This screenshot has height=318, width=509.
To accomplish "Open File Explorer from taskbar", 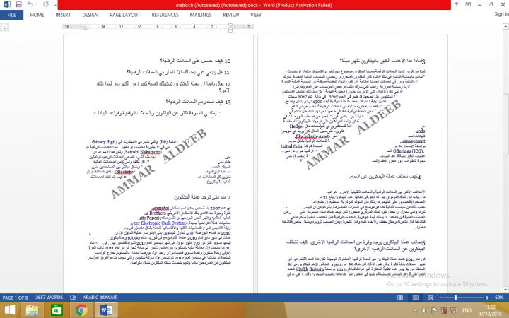I will pyautogui.click(x=32, y=310).
